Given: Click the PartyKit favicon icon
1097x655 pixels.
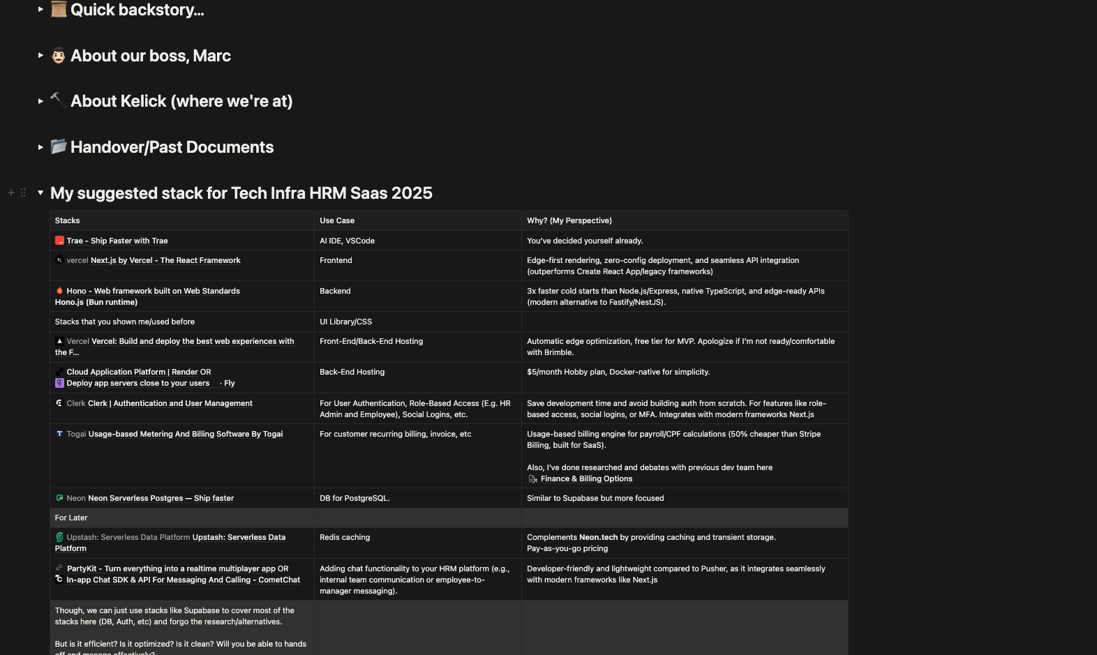Looking at the screenshot, I should click(x=59, y=569).
